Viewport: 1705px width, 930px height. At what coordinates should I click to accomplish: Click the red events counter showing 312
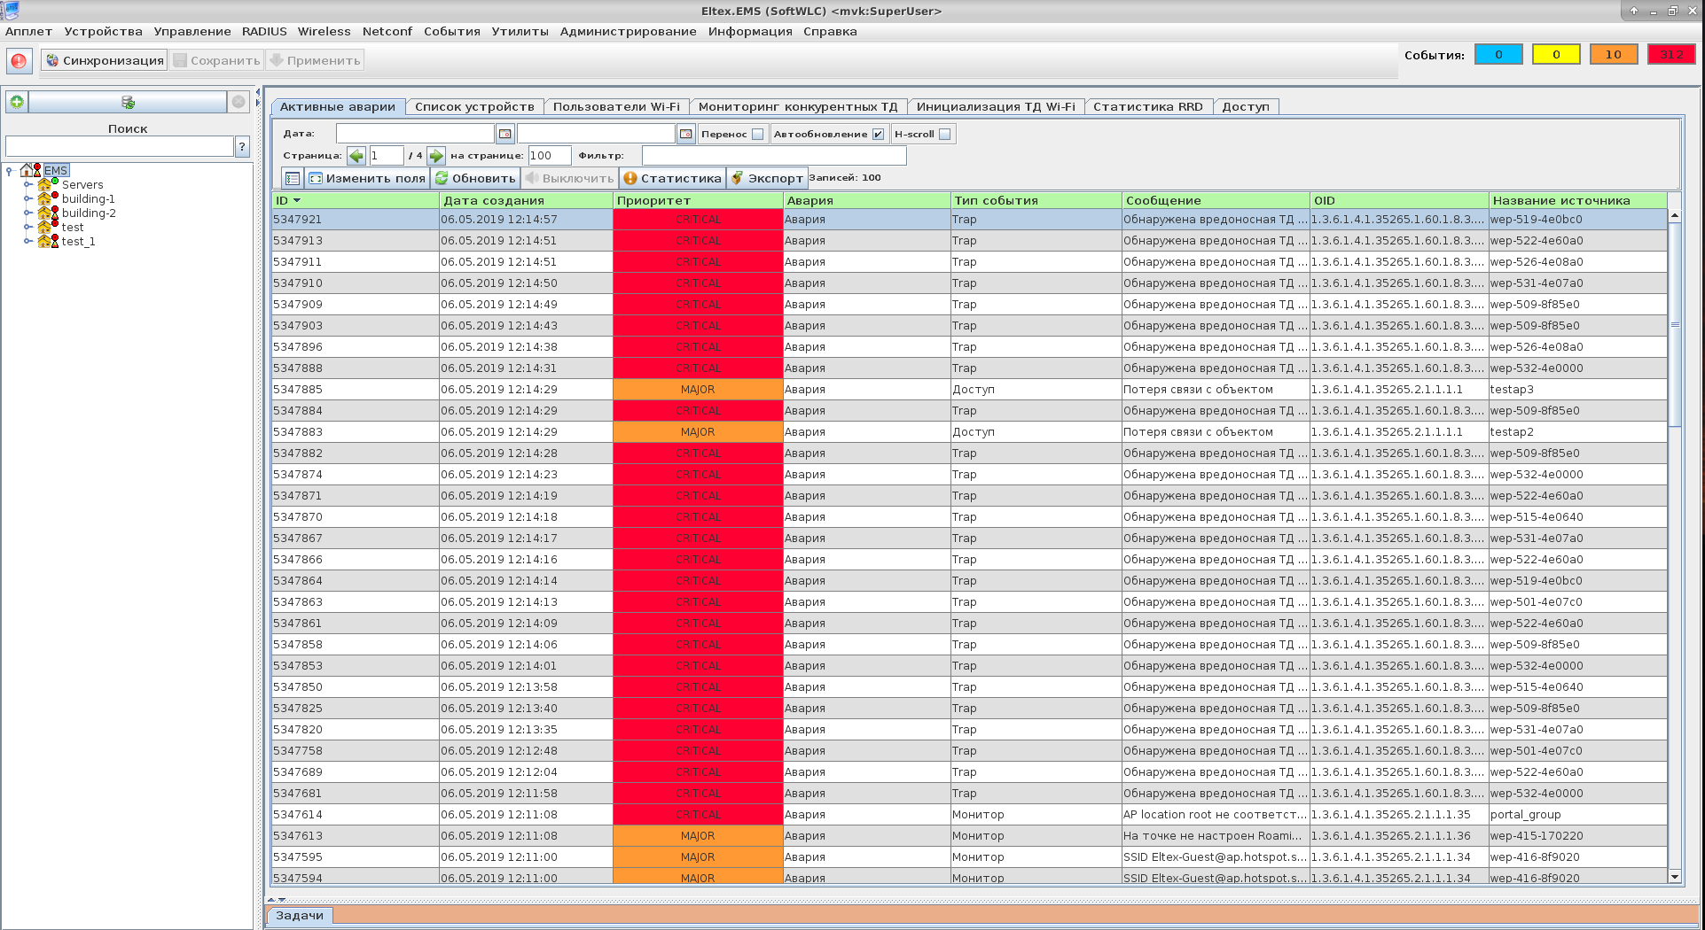click(x=1670, y=55)
